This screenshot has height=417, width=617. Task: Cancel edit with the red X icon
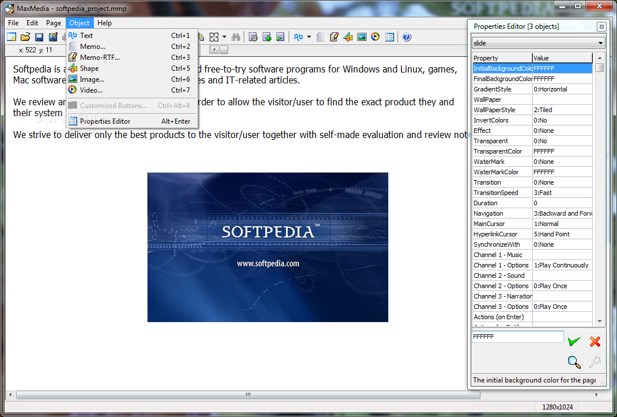(595, 341)
